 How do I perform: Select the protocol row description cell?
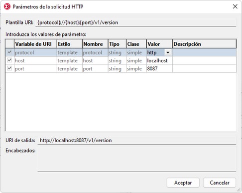point(204,52)
